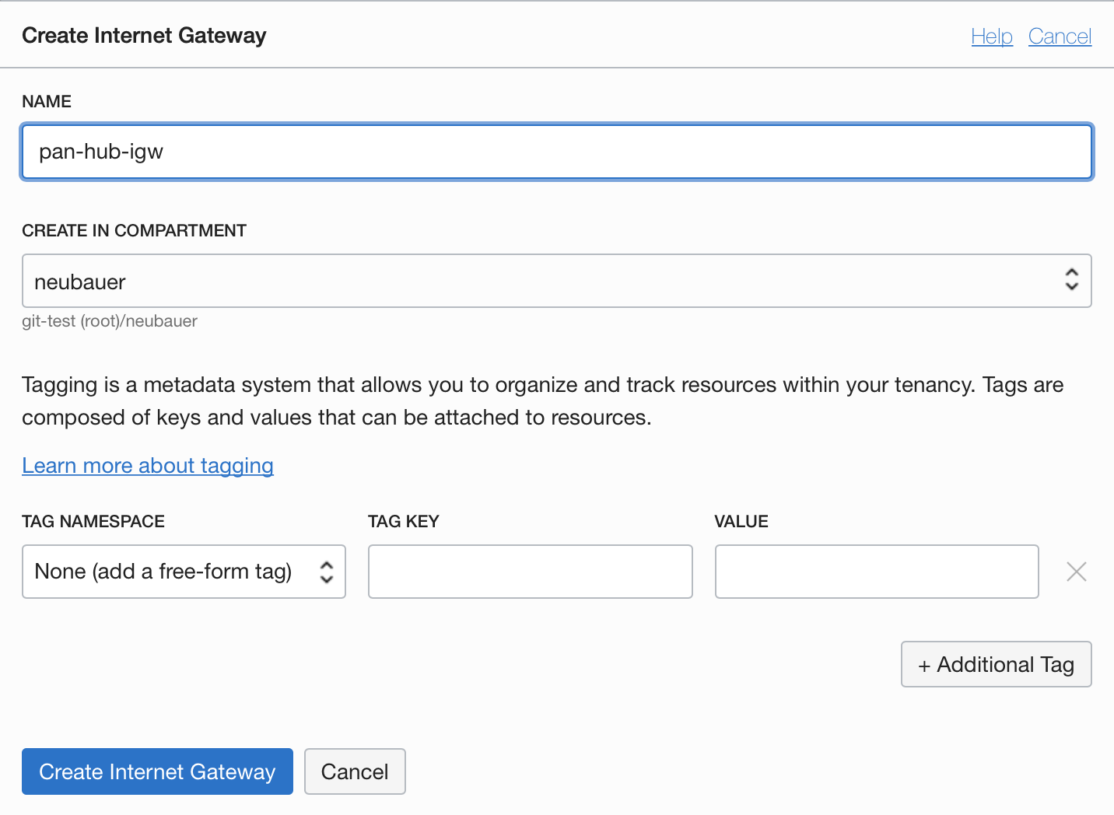Click the up-down arrows in the compartment selector
The width and height of the screenshot is (1114, 815).
click(x=1071, y=280)
